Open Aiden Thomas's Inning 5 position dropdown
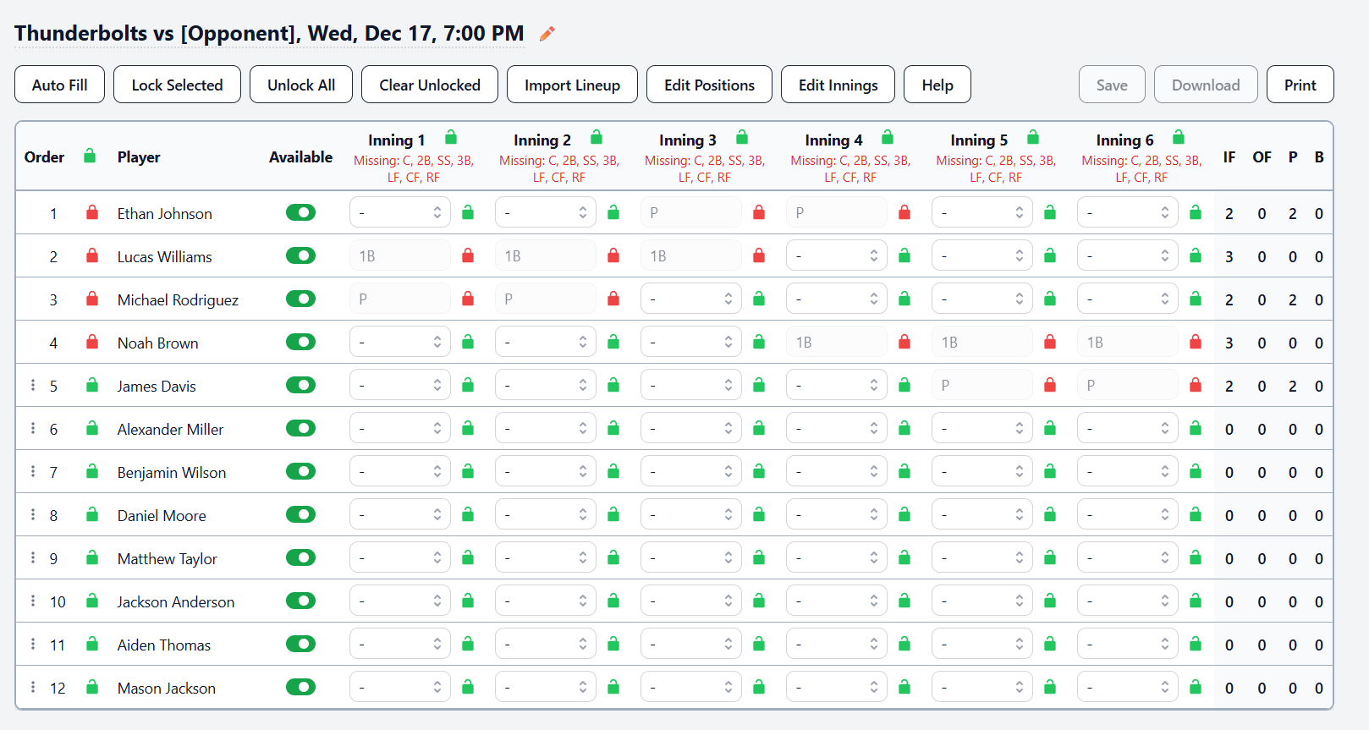Viewport: 1369px width, 730px height. (x=981, y=645)
